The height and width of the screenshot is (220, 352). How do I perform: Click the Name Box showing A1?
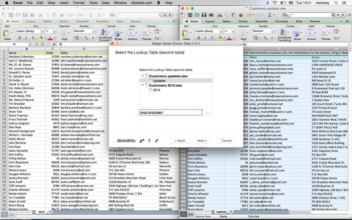tap(15, 44)
